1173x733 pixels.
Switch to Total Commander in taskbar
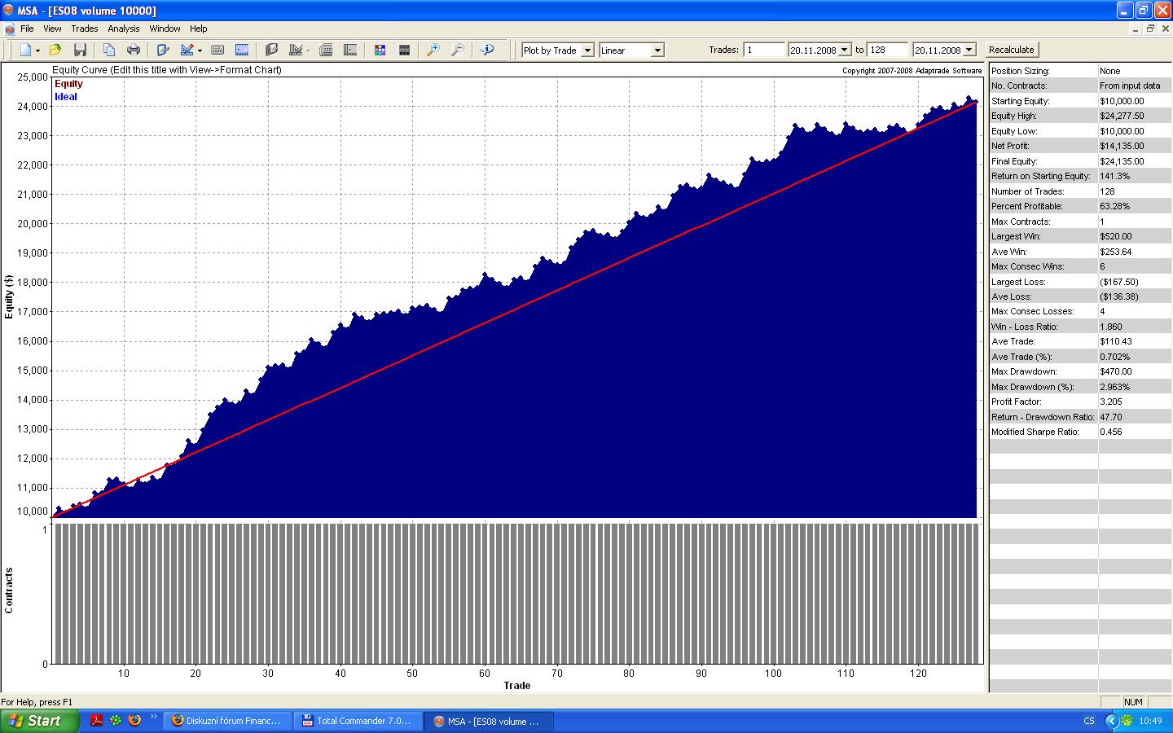click(357, 721)
